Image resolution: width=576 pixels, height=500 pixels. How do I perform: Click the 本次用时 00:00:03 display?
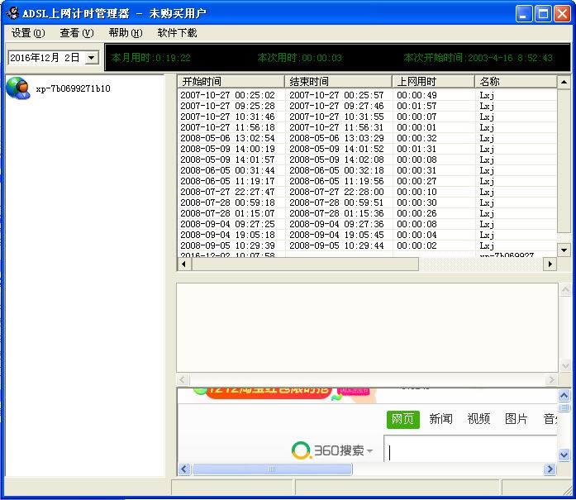coord(300,58)
